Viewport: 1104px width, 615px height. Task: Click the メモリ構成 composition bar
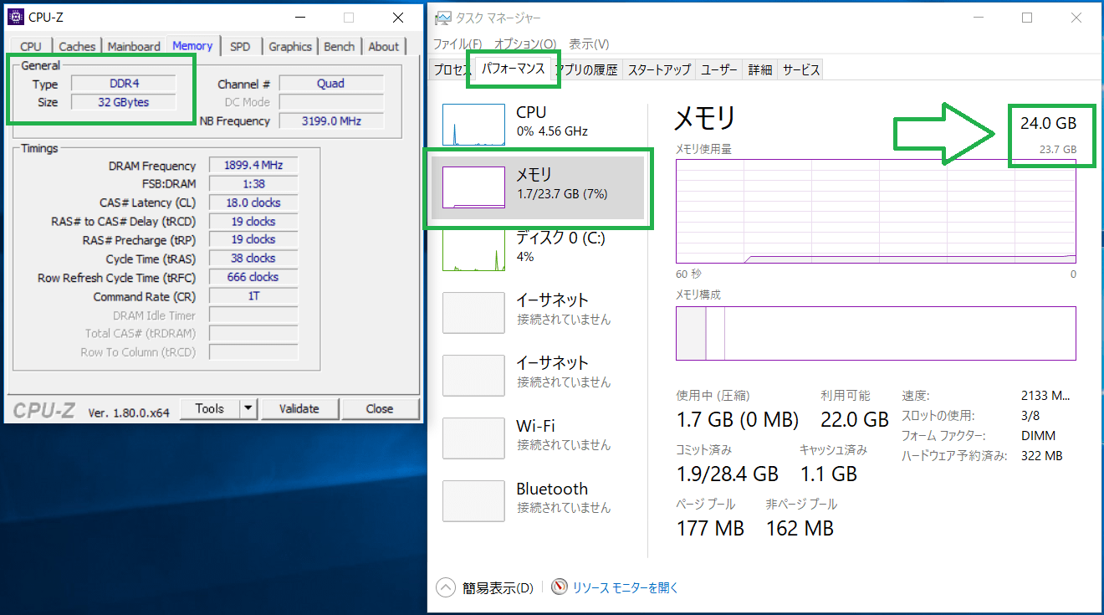[876, 333]
